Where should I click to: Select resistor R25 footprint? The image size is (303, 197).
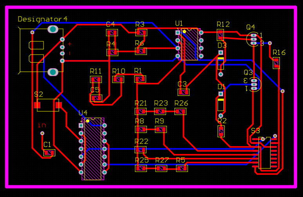coord(141,168)
